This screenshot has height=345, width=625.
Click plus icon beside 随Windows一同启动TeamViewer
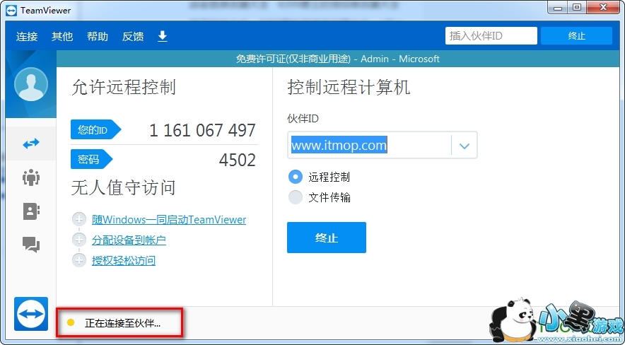click(x=79, y=219)
